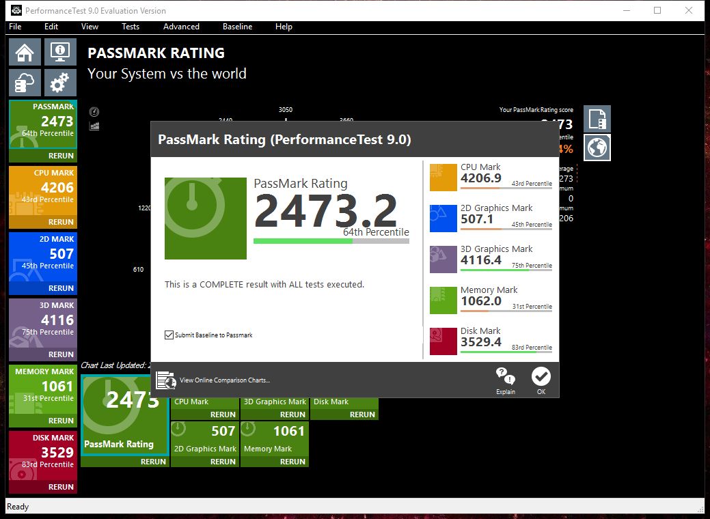
Task: Click the online comparison charts document icon
Action: (166, 380)
